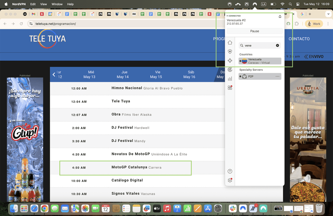Click the Tele Tuya logo
Image resolution: width=333 pixels, height=216 pixels.
(x=47, y=39)
